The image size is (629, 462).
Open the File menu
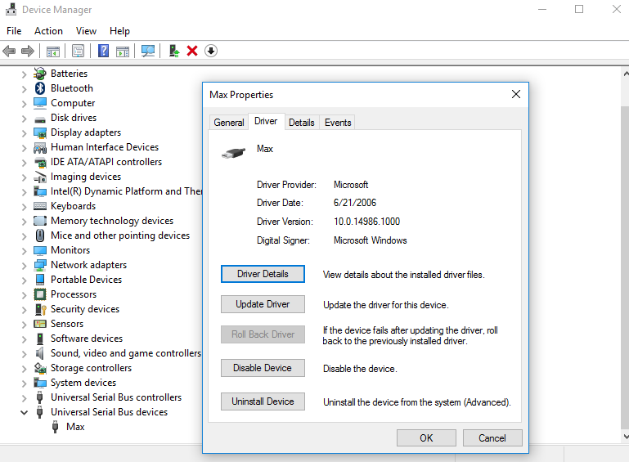click(x=14, y=31)
